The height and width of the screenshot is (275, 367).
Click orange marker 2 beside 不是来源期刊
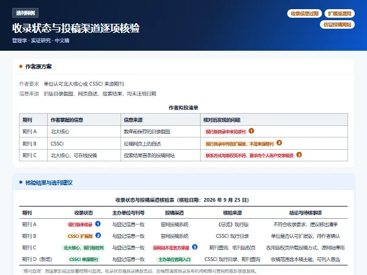tap(279, 142)
